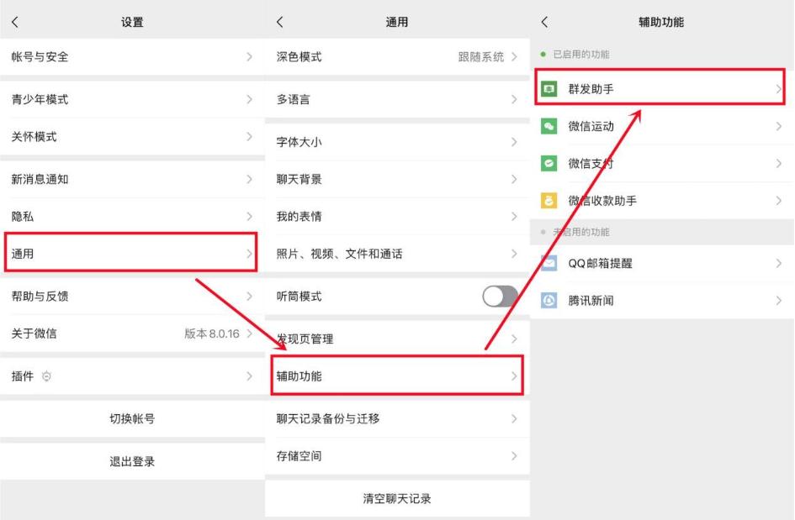Go back from the 辅助功能 screen
Viewport: 795px width, 520px height.
click(544, 22)
